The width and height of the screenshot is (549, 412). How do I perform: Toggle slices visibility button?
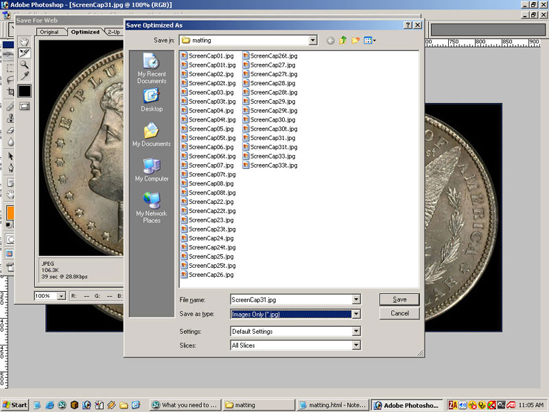[x=25, y=106]
